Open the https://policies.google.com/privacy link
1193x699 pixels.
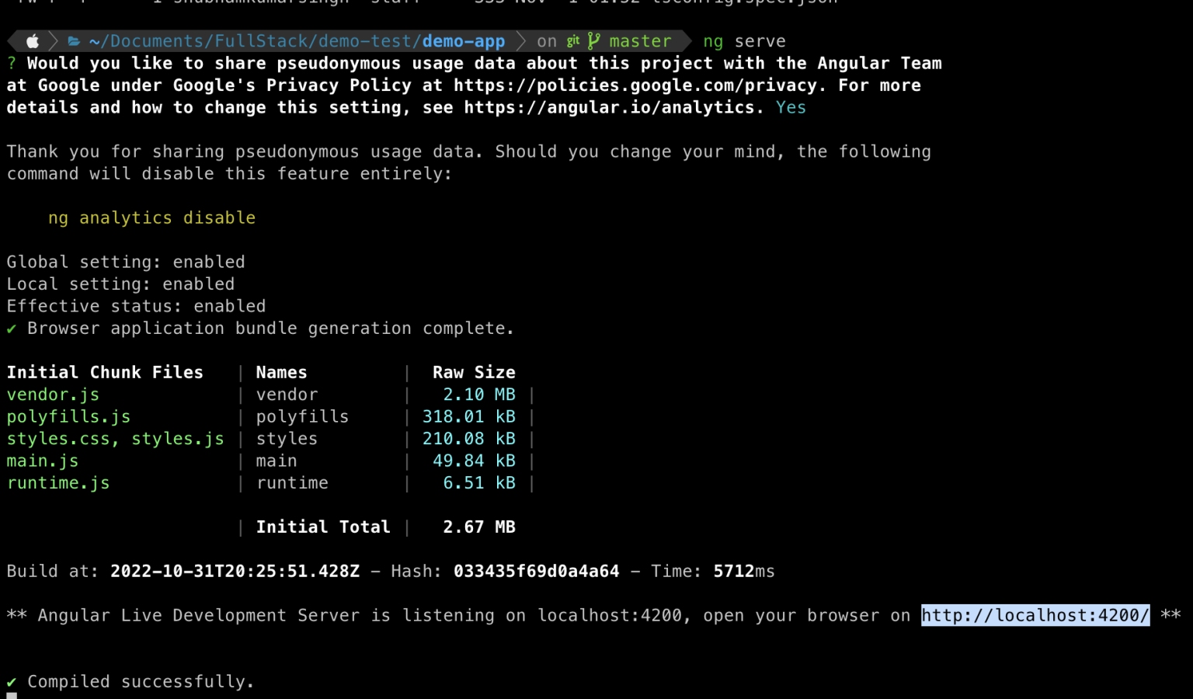coord(635,85)
